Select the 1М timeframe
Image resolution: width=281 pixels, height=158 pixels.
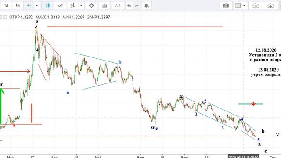click(x=18, y=6)
